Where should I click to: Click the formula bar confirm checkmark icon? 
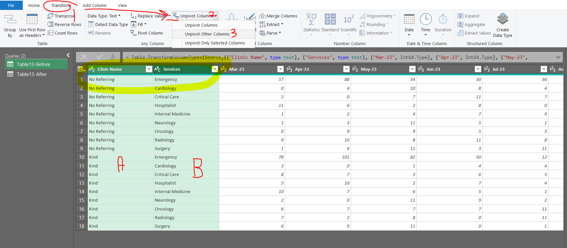99,57
